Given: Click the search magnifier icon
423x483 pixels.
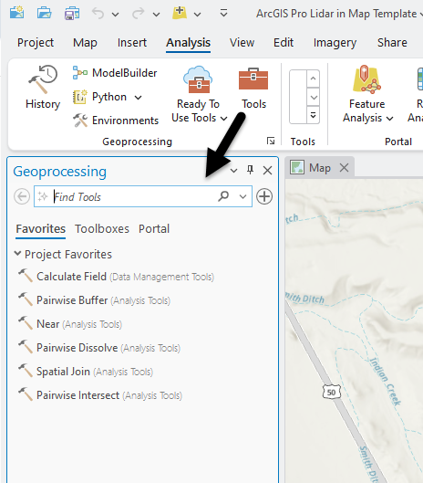Looking at the screenshot, I should tap(223, 196).
